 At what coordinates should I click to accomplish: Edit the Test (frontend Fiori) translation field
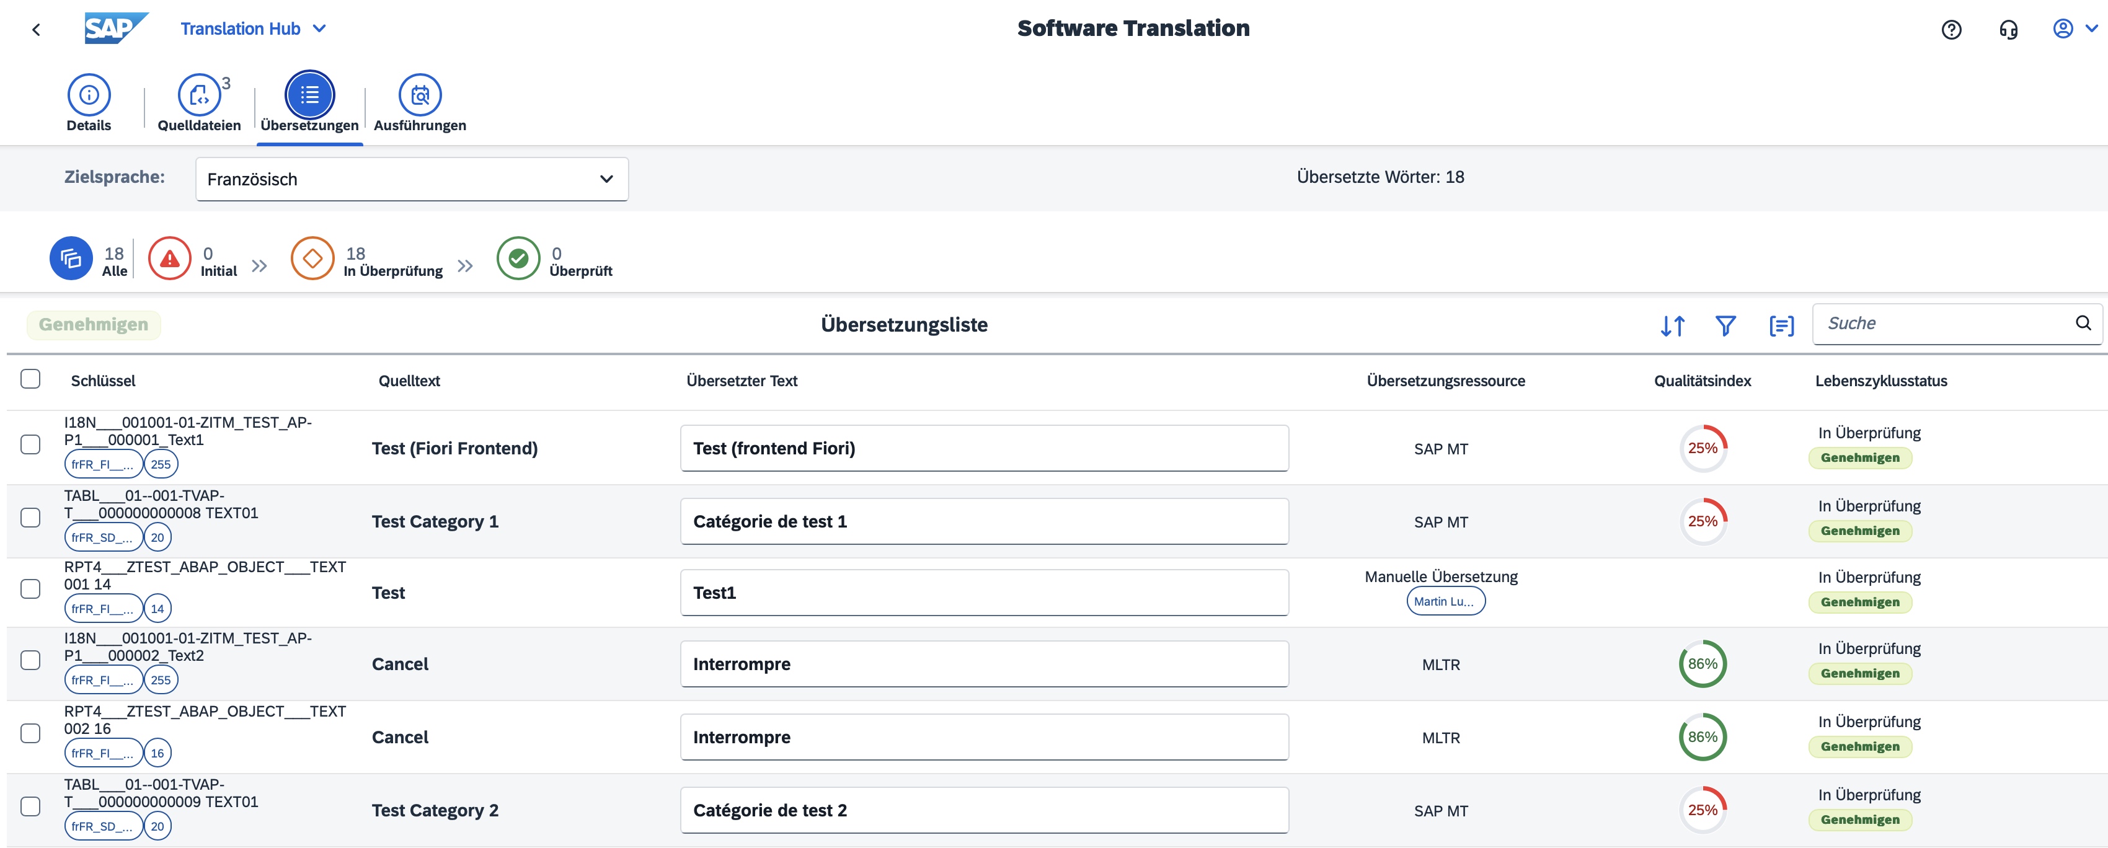pos(985,449)
